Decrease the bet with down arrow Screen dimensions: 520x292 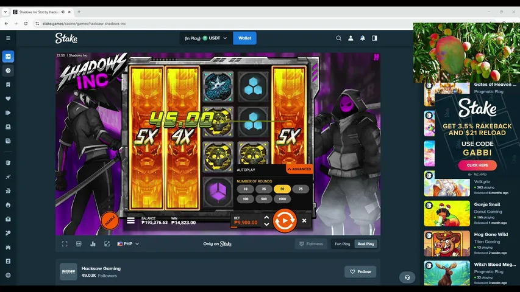coord(266,224)
